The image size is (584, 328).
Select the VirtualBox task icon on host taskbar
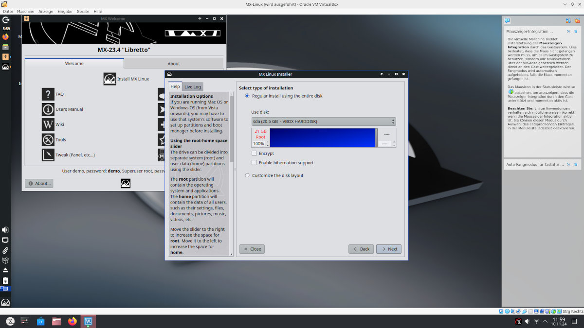click(88, 321)
